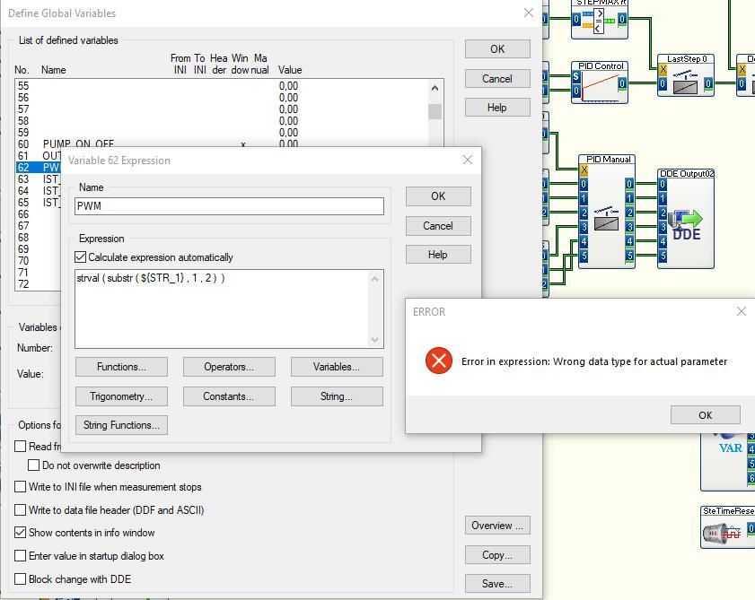This screenshot has width=755, height=600.
Task: Toggle Calculate expression automatically checkbox
Action: point(81,257)
